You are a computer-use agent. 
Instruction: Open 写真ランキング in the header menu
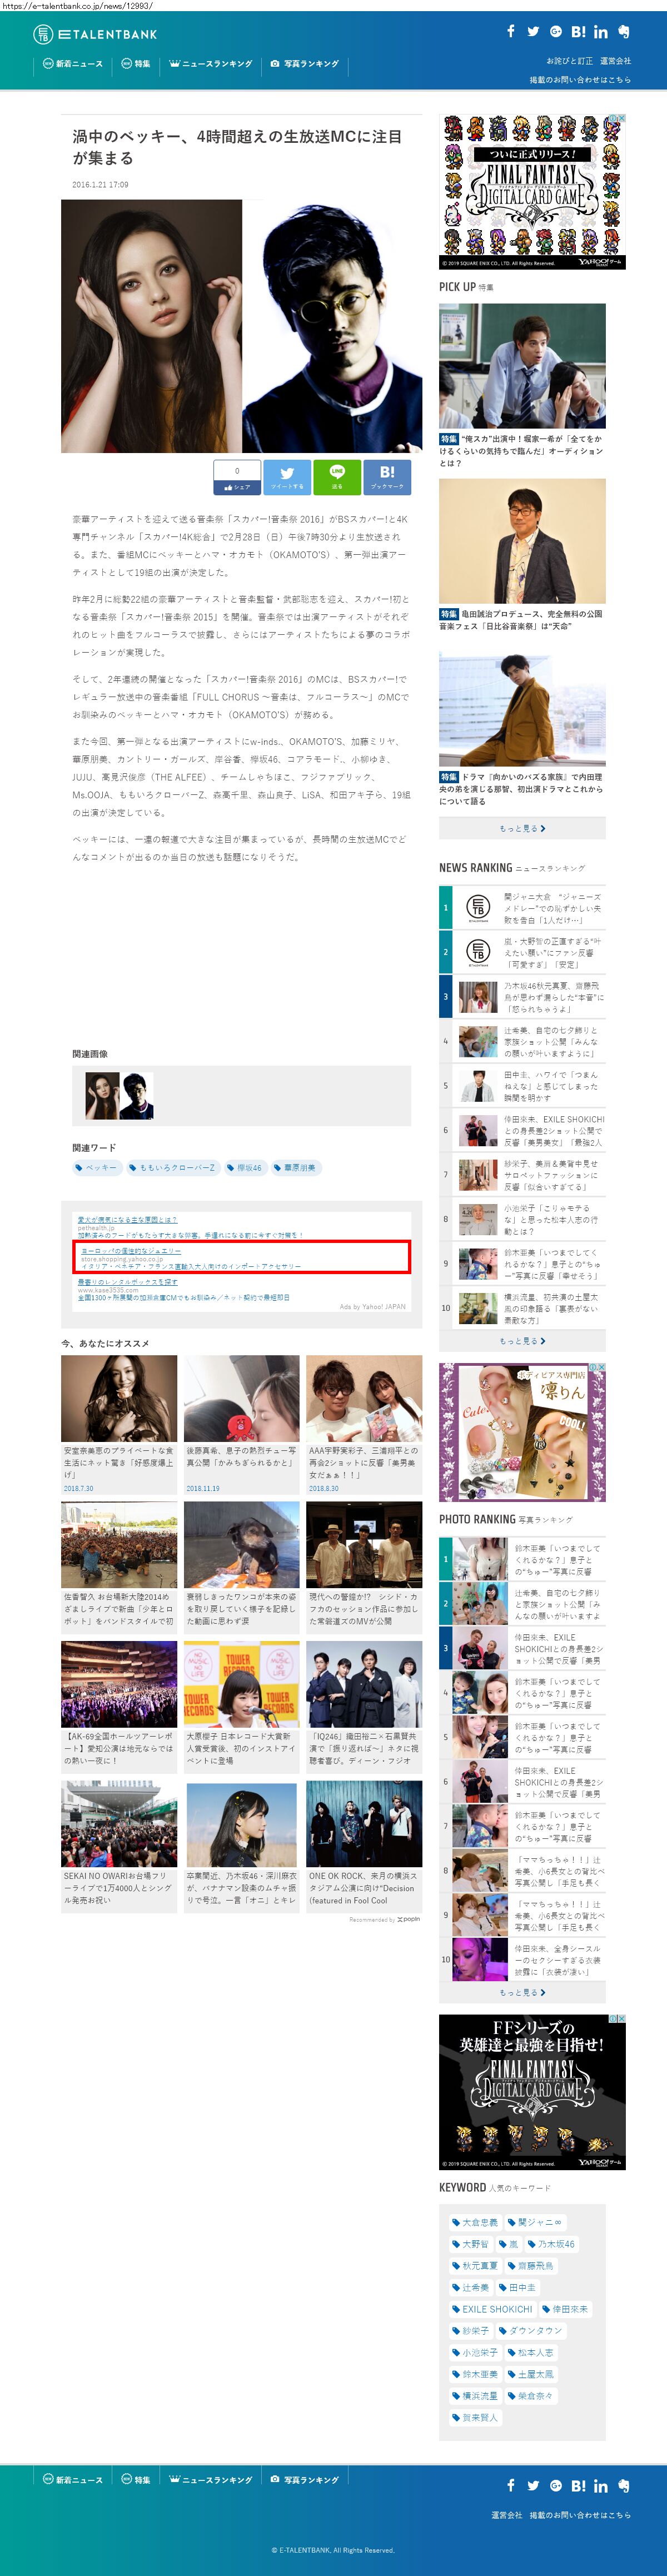click(x=305, y=63)
